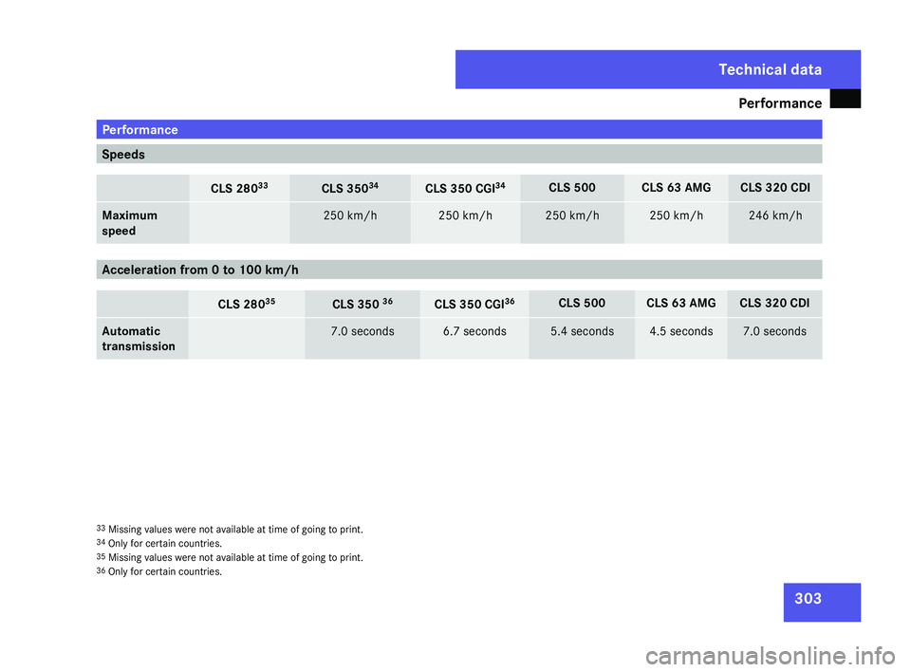The height and width of the screenshot is (672, 911).
Task: Click '7.0 seconds' under CLS 350
Action: [362, 330]
